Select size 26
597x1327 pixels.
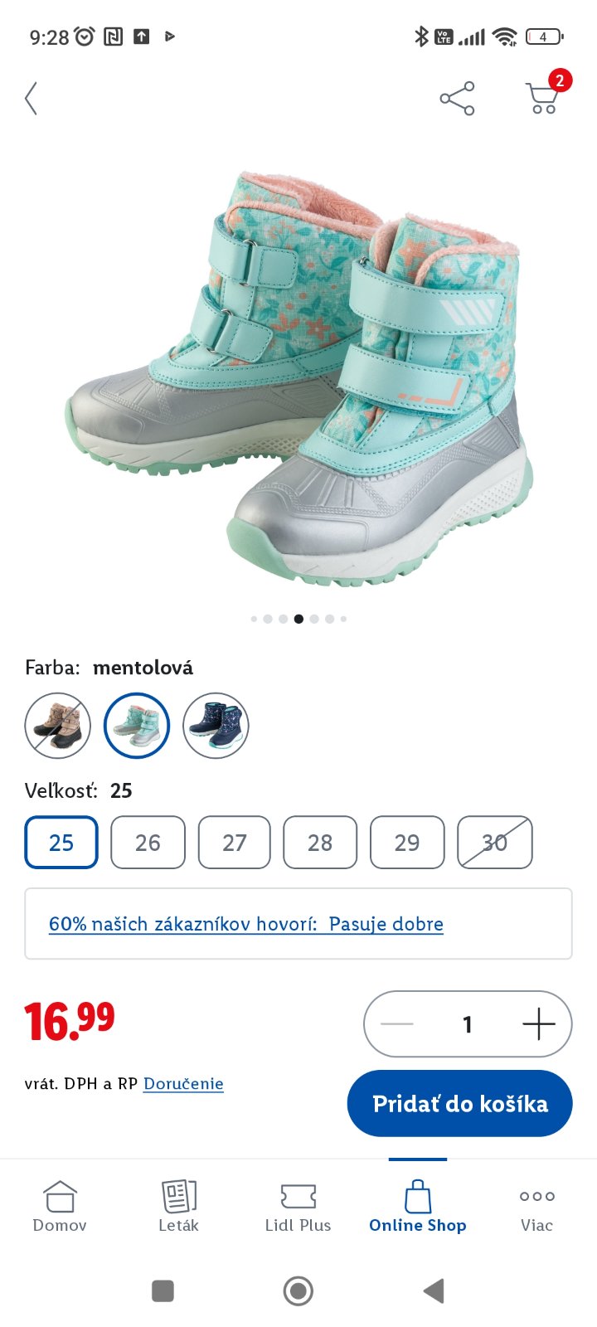(x=148, y=843)
